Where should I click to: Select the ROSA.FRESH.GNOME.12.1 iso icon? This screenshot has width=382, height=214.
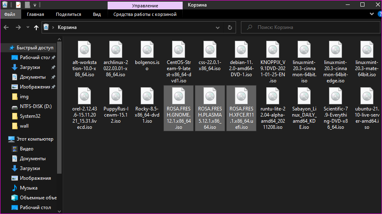point(179,96)
